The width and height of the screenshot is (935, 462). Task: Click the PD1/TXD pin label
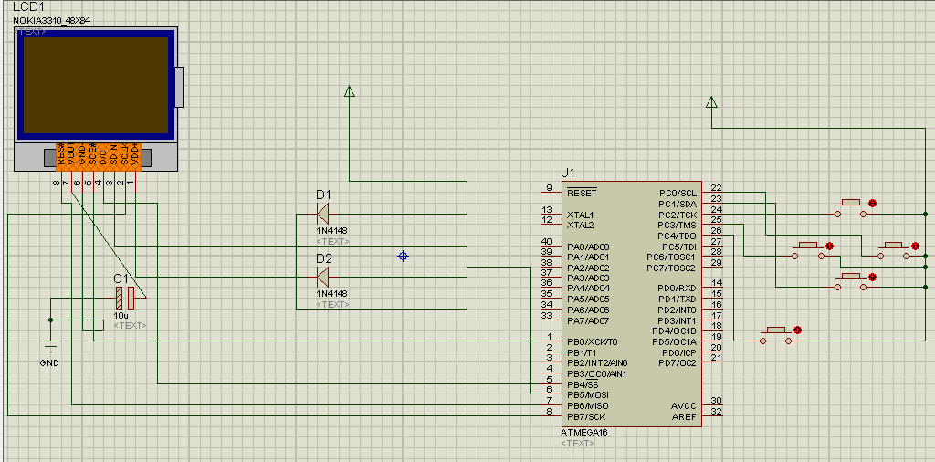(x=677, y=299)
